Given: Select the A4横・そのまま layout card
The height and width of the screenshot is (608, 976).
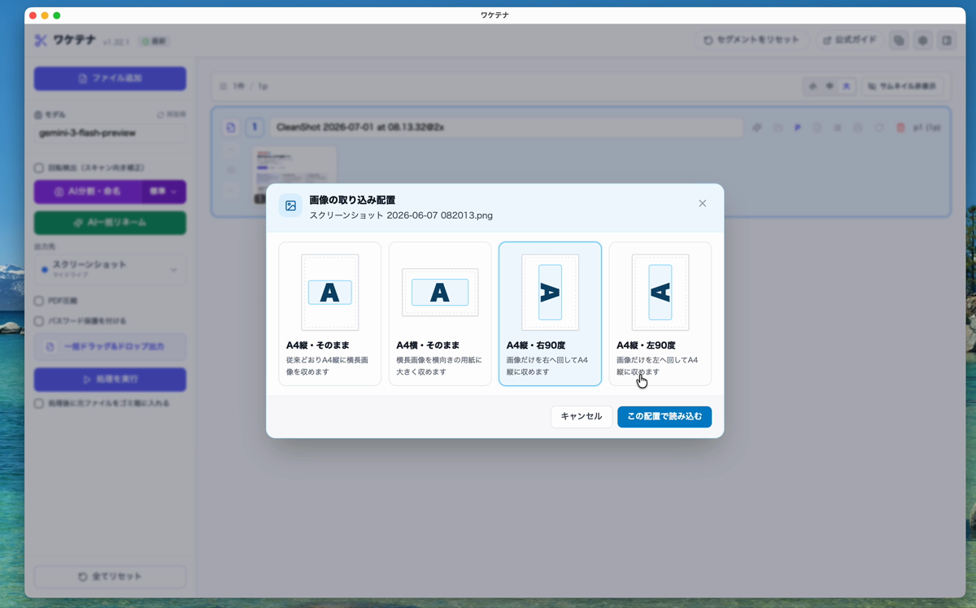Looking at the screenshot, I should 440,314.
